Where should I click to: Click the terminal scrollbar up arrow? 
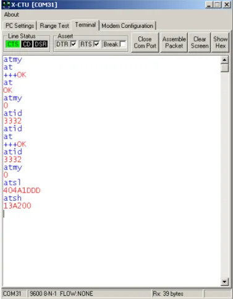[224, 60]
